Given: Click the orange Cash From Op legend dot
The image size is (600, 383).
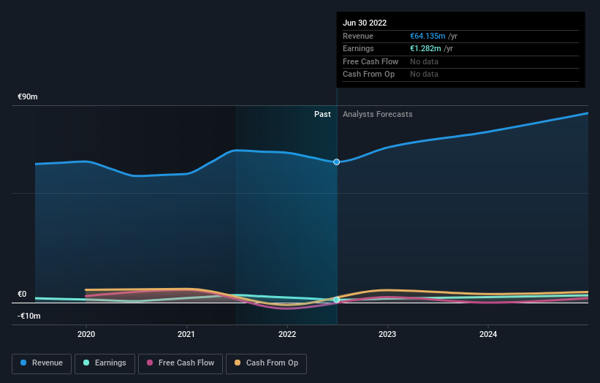Looking at the screenshot, I should point(238,363).
